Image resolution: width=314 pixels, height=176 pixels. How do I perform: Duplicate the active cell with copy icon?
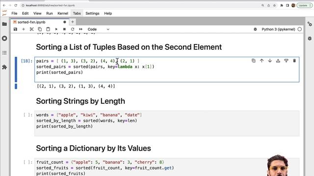[x=254, y=61]
